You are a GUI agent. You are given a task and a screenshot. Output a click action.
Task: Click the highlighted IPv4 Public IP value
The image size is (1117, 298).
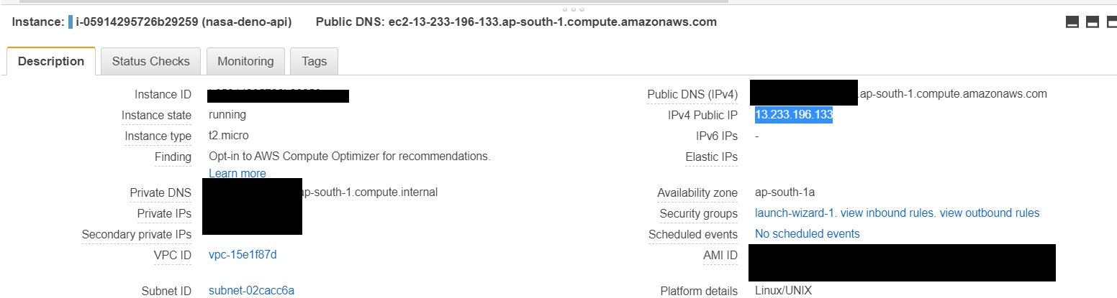(x=794, y=115)
